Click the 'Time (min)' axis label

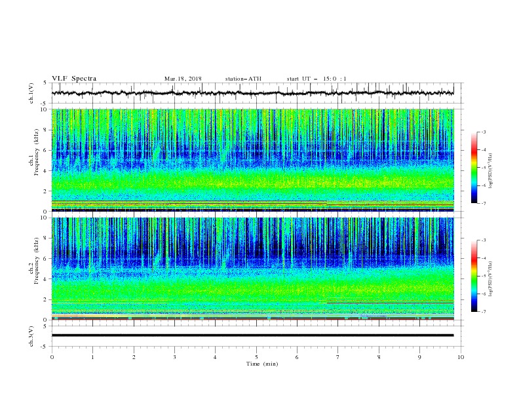262,364
